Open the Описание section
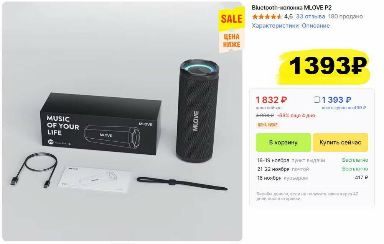The image size is (384, 244). pyautogui.click(x=316, y=26)
